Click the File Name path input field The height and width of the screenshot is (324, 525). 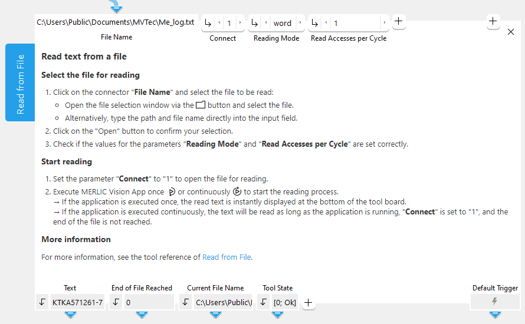(x=116, y=22)
